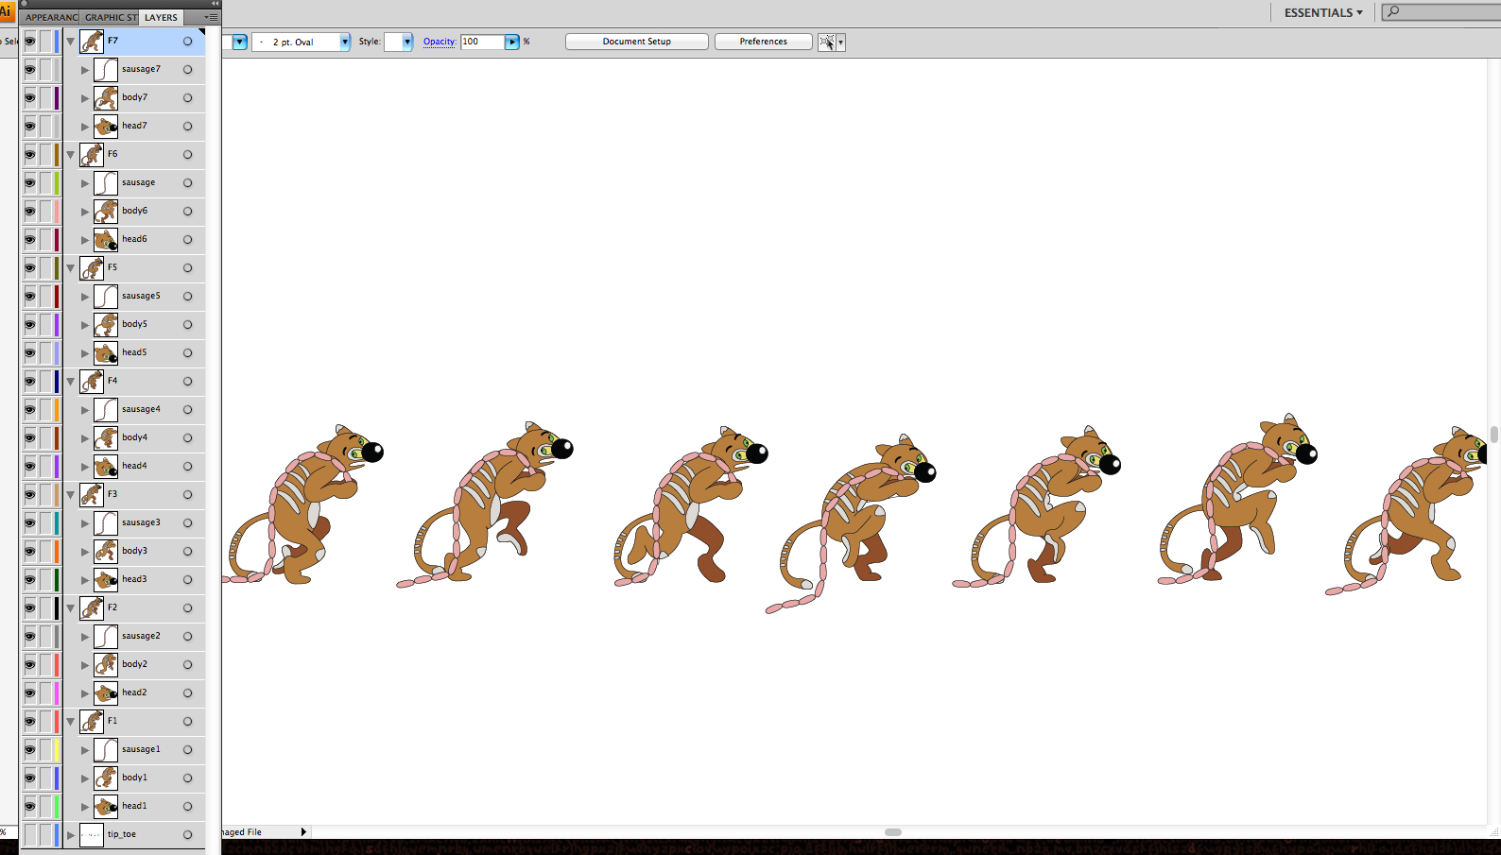Click the Preferences button
This screenshot has height=855, width=1501.
(764, 42)
